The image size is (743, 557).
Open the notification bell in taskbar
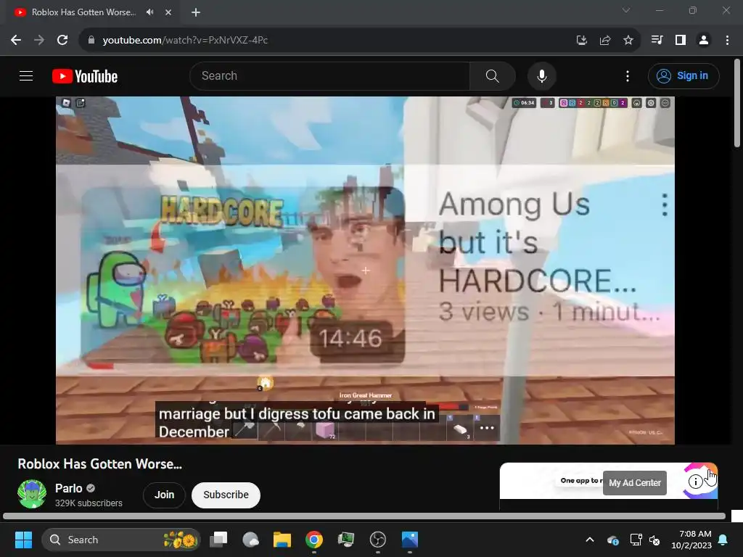coord(723,540)
